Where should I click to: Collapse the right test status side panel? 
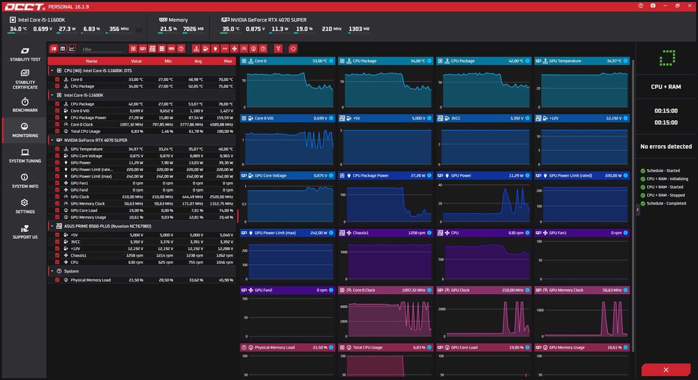point(637,210)
